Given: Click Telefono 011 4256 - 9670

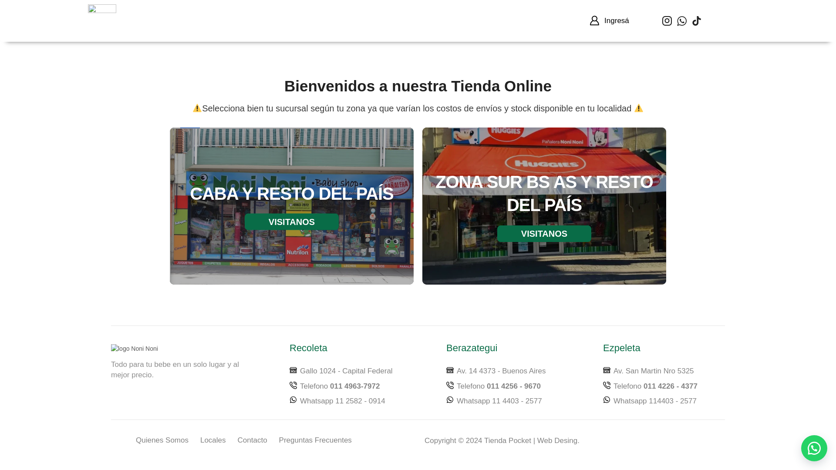Looking at the screenshot, I should [499, 386].
